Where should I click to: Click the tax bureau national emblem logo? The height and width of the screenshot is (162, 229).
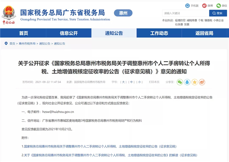point(9,15)
